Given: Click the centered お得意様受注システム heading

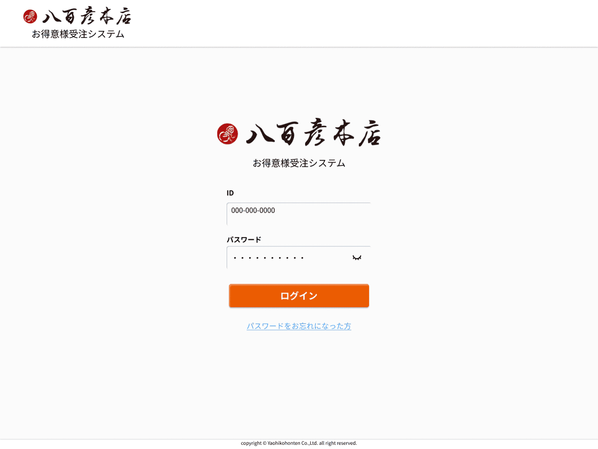Looking at the screenshot, I should [299, 163].
